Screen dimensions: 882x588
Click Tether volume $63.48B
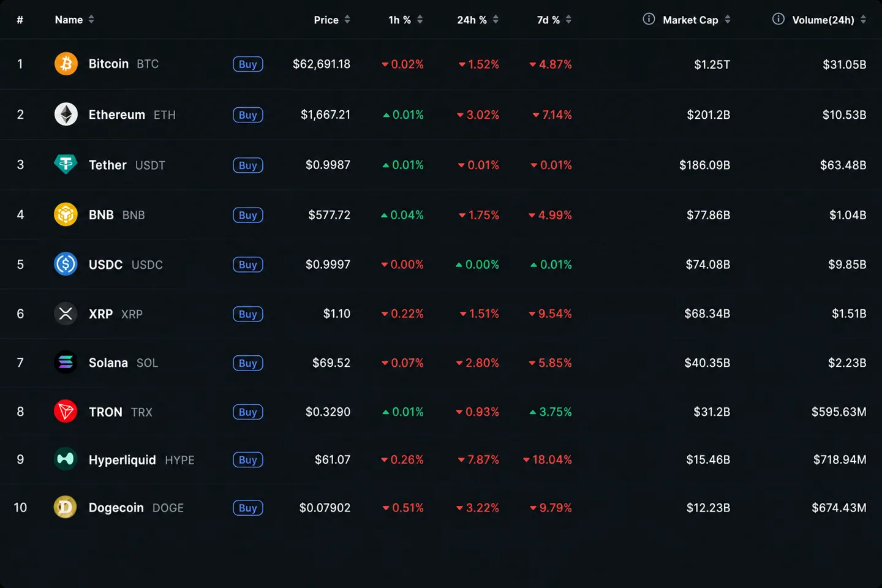pos(843,165)
